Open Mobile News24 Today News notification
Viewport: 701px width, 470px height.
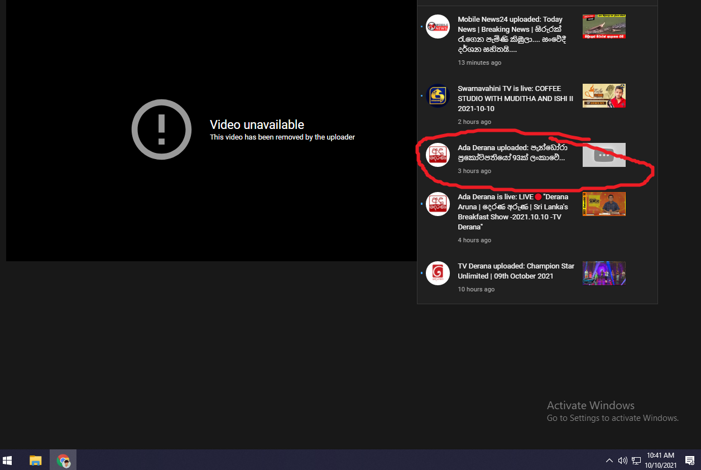[x=512, y=35]
